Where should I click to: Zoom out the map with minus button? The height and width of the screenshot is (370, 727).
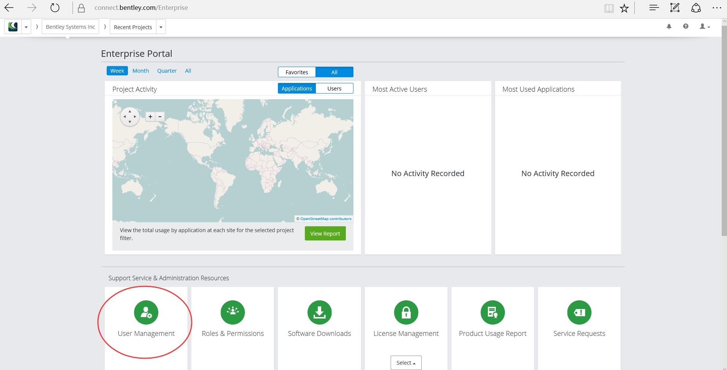[x=160, y=117]
